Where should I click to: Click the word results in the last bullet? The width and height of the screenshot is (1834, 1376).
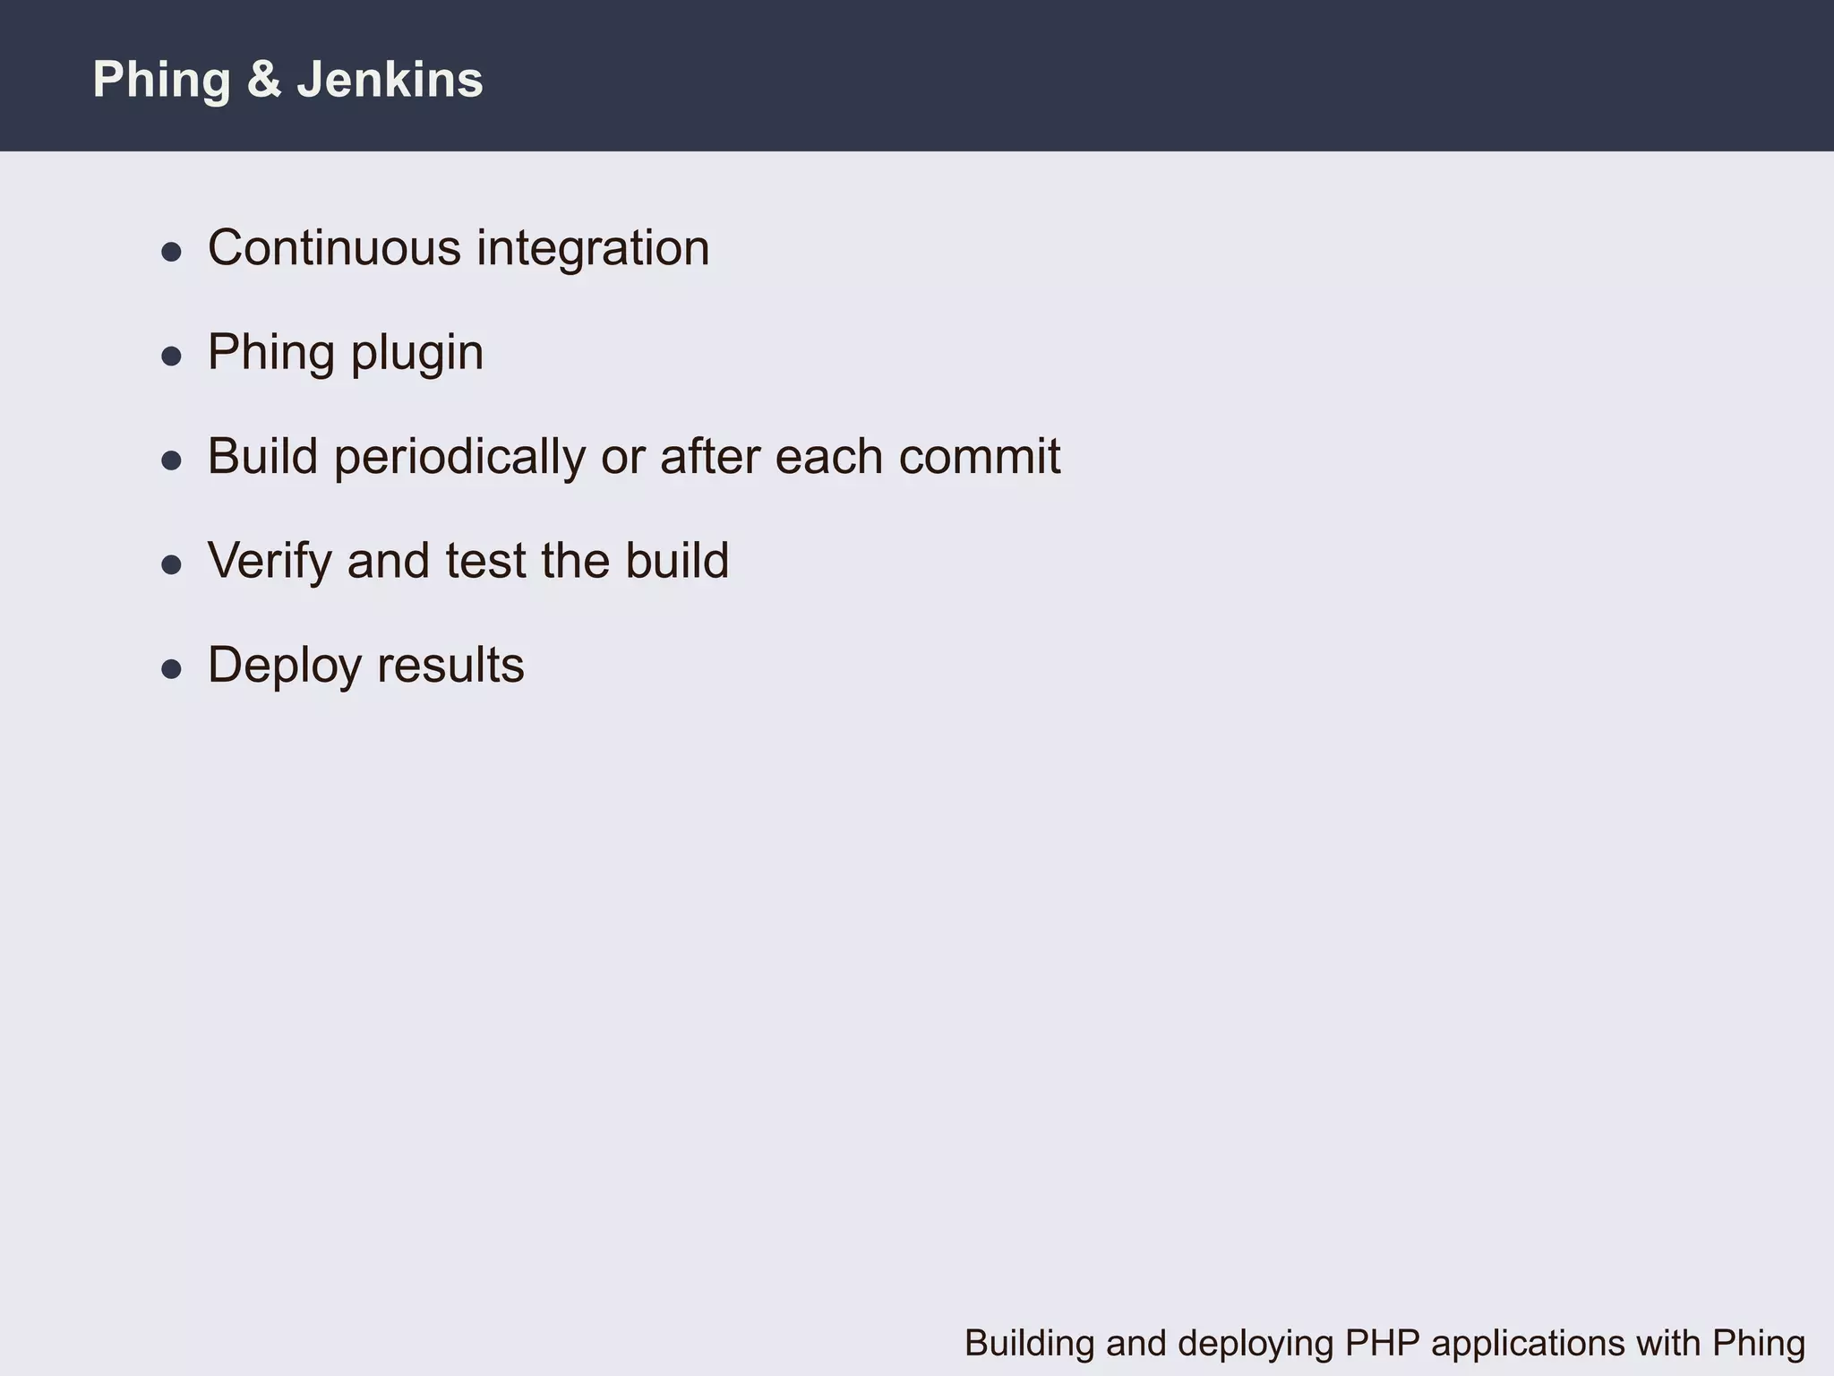(450, 665)
